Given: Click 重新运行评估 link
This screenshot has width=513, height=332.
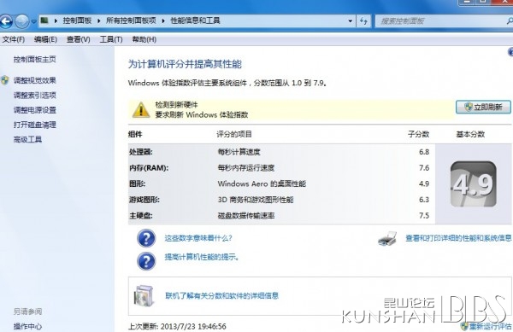Looking at the screenshot, I should tap(490, 326).
